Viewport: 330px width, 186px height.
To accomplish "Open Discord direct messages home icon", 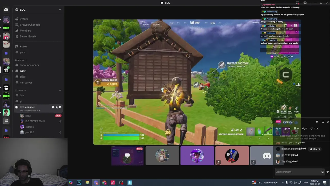I will point(6,10).
